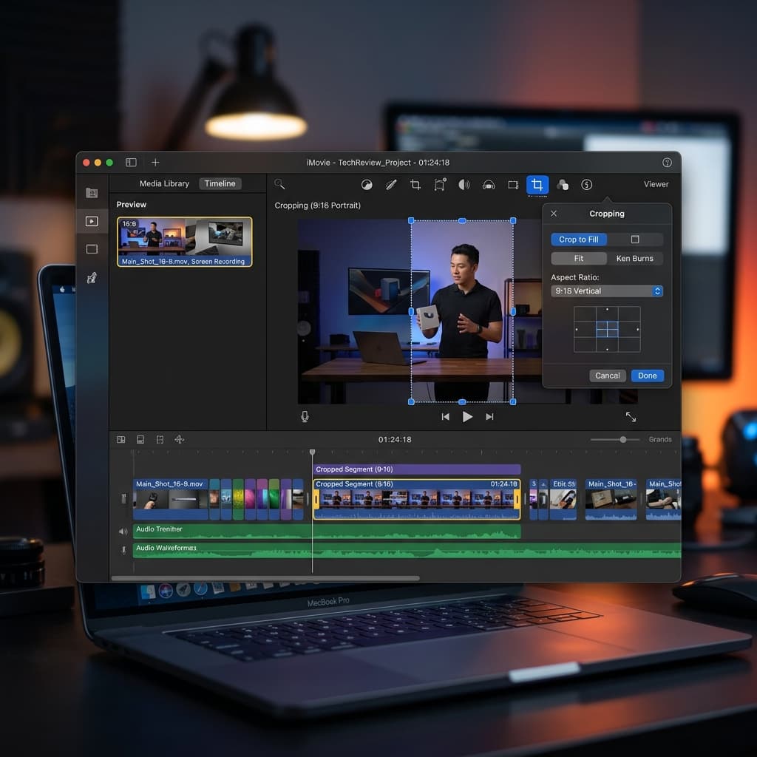Switch to the Media Library tab
This screenshot has width=757, height=757.
164,183
